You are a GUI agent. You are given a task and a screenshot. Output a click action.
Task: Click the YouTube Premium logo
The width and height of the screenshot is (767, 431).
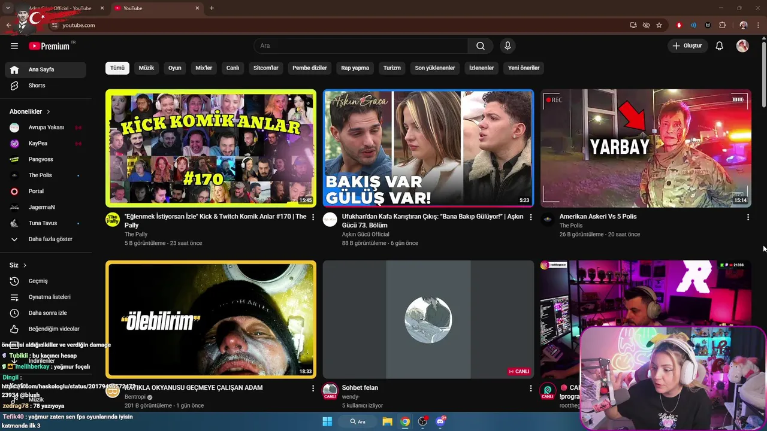point(49,46)
